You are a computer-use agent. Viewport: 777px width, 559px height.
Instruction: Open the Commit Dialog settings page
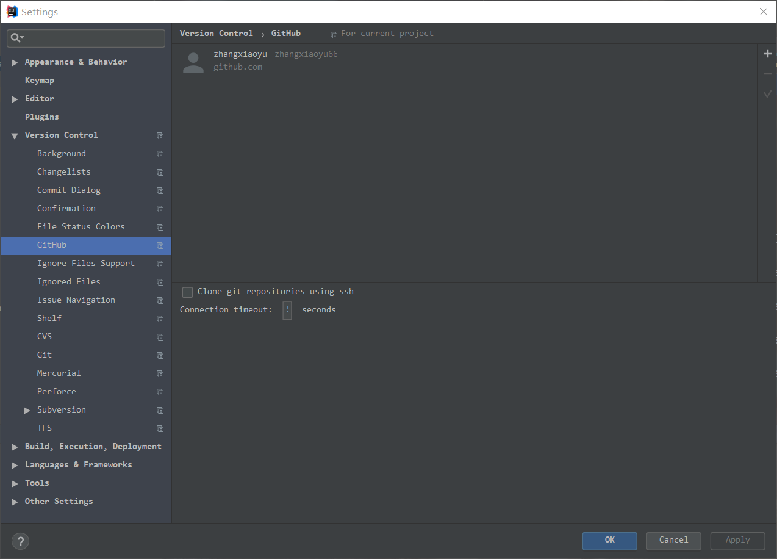click(68, 190)
